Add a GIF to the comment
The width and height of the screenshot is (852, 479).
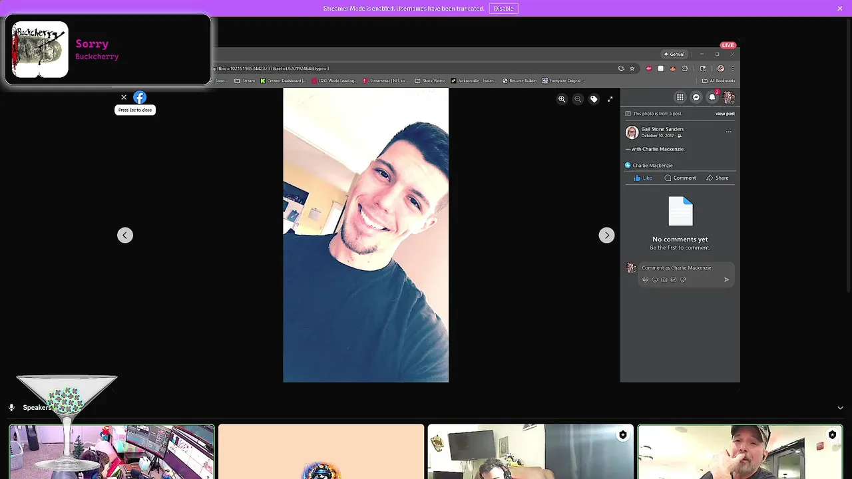pyautogui.click(x=674, y=279)
